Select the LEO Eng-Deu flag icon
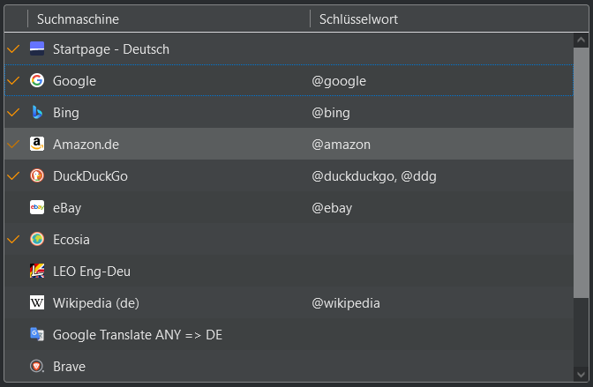Image resolution: width=593 pixels, height=387 pixels. point(37,271)
